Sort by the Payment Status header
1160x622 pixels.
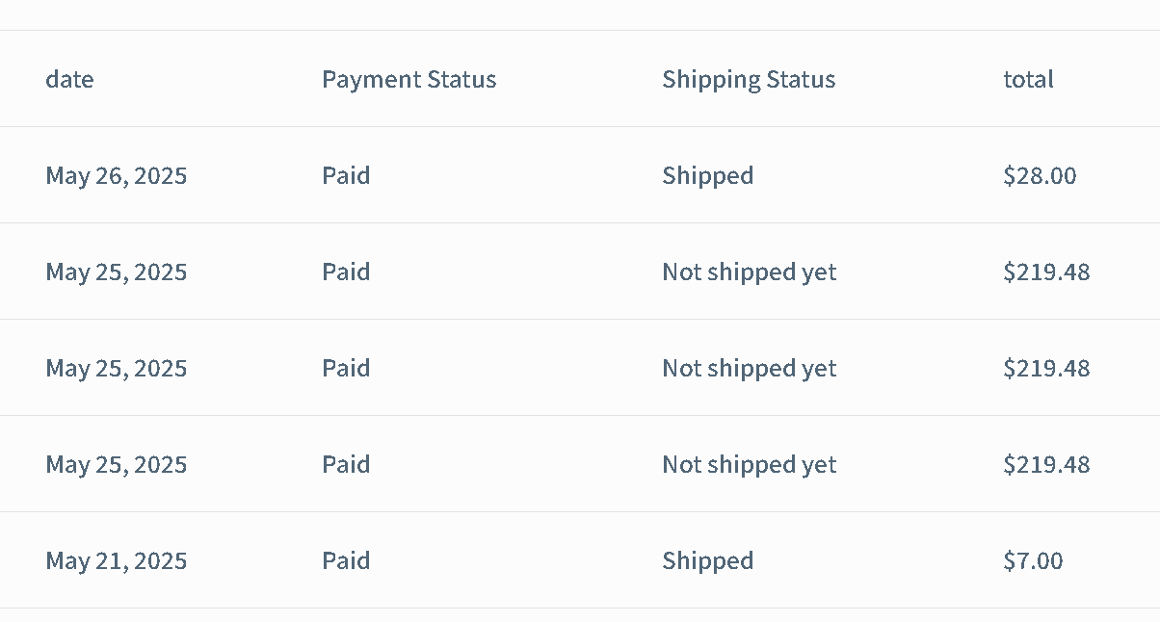click(x=409, y=79)
